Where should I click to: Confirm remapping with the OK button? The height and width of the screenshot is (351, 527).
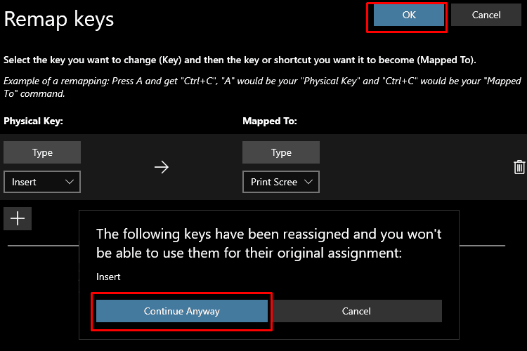pyautogui.click(x=409, y=15)
